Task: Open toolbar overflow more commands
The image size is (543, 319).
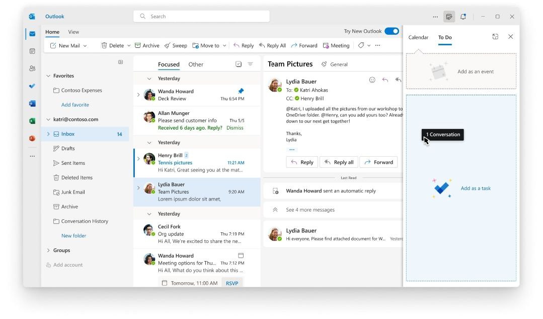Action: pos(377,45)
